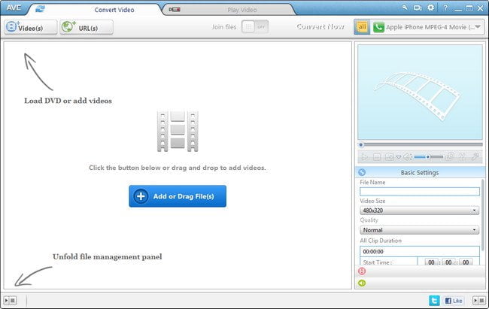The width and height of the screenshot is (489, 309).
Task: Click the Facebook Like button
Action: (454, 300)
